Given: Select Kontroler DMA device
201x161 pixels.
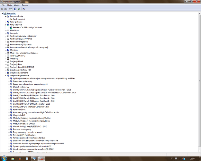Looking at the screenshot, I should pyautogui.click(x=19, y=109).
